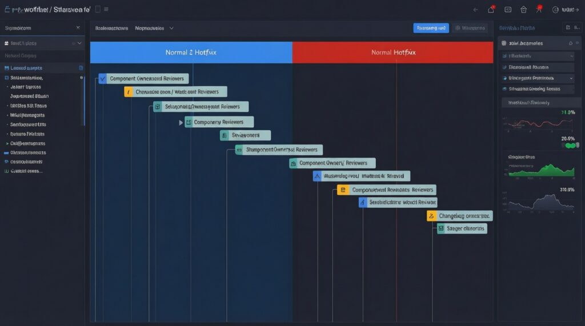The width and height of the screenshot is (585, 326).
Task: Click the blue primary button in toolbar
Action: pos(431,28)
